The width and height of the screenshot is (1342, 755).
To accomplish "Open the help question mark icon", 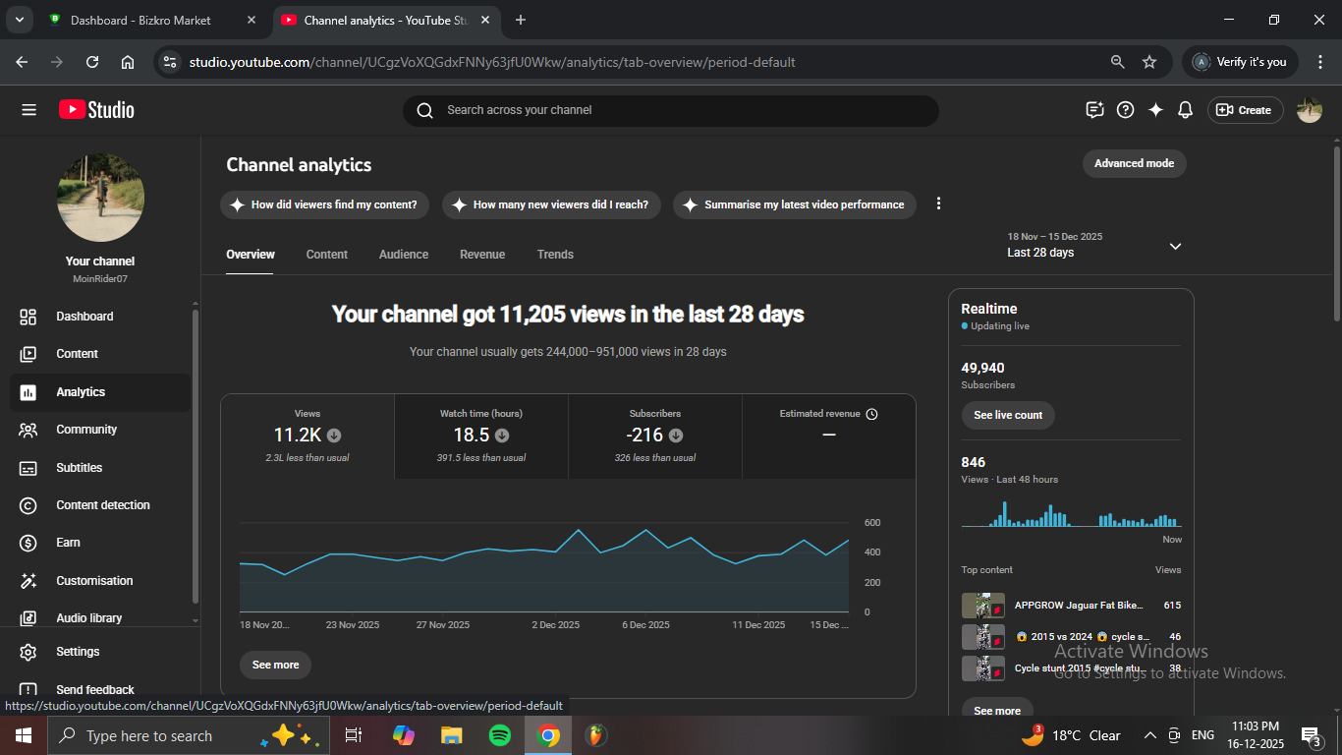I will 1126,110.
